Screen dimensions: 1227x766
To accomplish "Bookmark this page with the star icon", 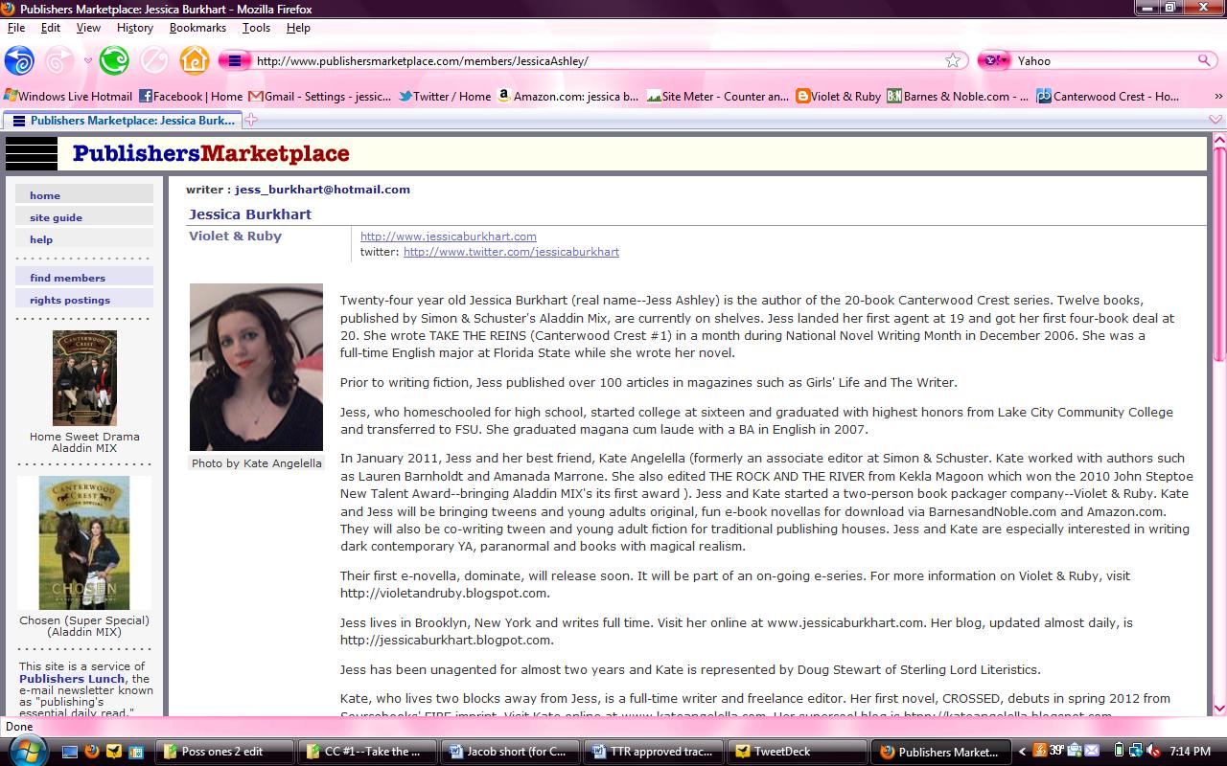I will coord(953,60).
